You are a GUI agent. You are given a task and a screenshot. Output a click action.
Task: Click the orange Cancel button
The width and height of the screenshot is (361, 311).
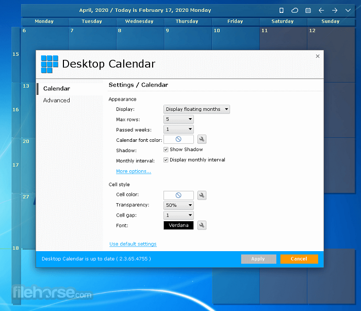pos(299,259)
